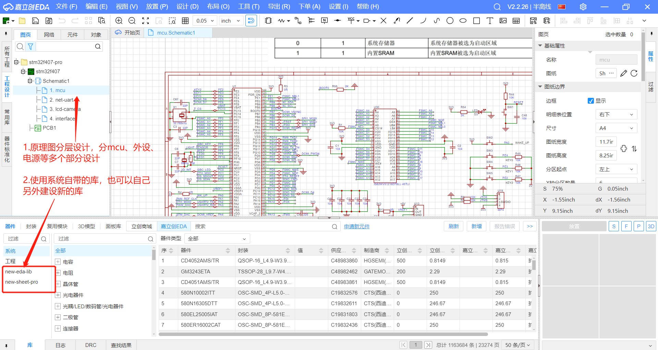Switch to the 网络 tab
658x350 pixels.
pos(49,35)
